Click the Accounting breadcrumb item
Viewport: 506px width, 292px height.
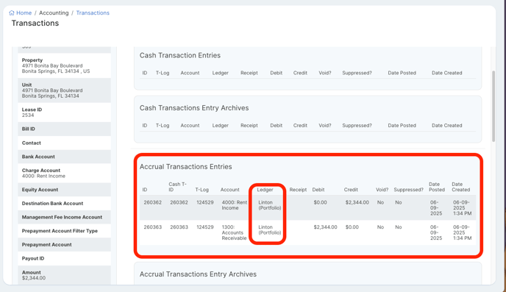[x=54, y=13]
